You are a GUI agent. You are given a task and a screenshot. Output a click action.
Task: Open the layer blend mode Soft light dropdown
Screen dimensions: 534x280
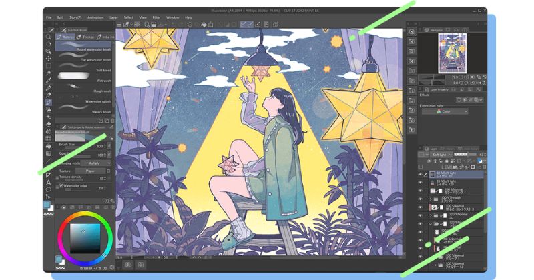(441, 155)
